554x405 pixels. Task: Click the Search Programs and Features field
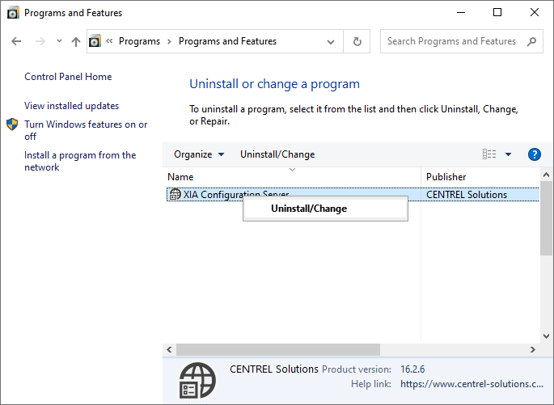(453, 41)
